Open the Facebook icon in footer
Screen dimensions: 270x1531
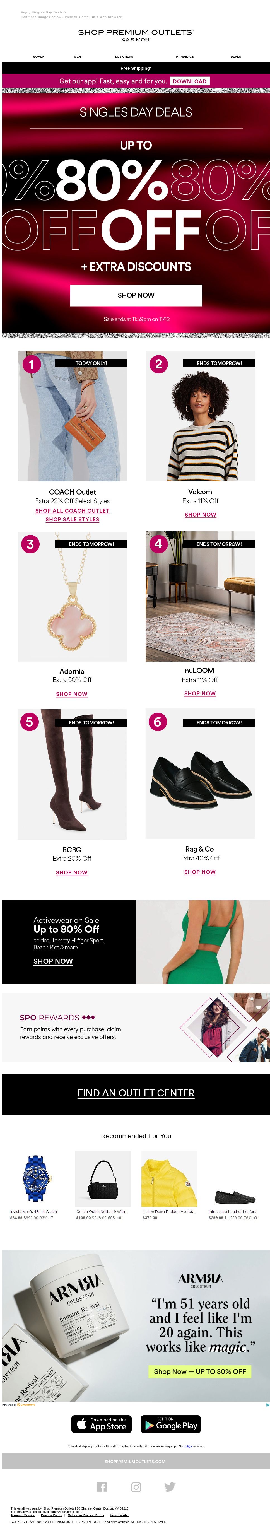click(102, 1486)
